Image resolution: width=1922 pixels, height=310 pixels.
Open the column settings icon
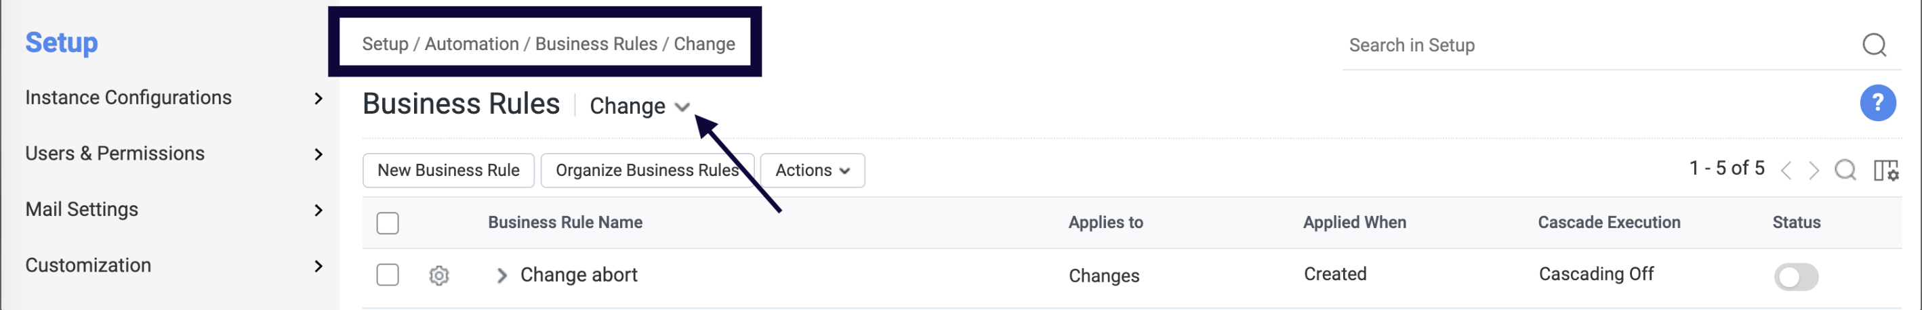point(1885,171)
